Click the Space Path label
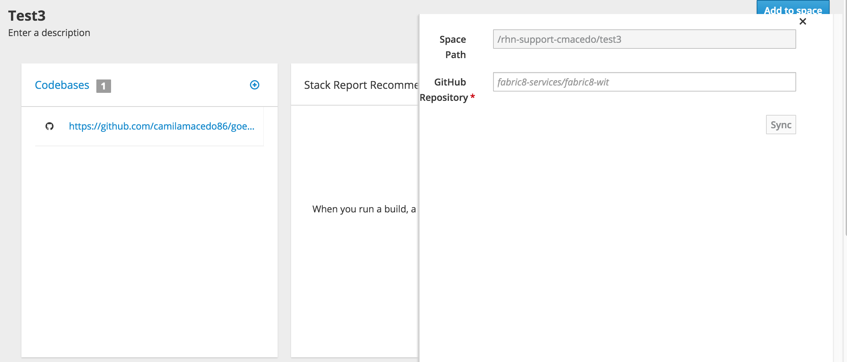 pos(453,47)
